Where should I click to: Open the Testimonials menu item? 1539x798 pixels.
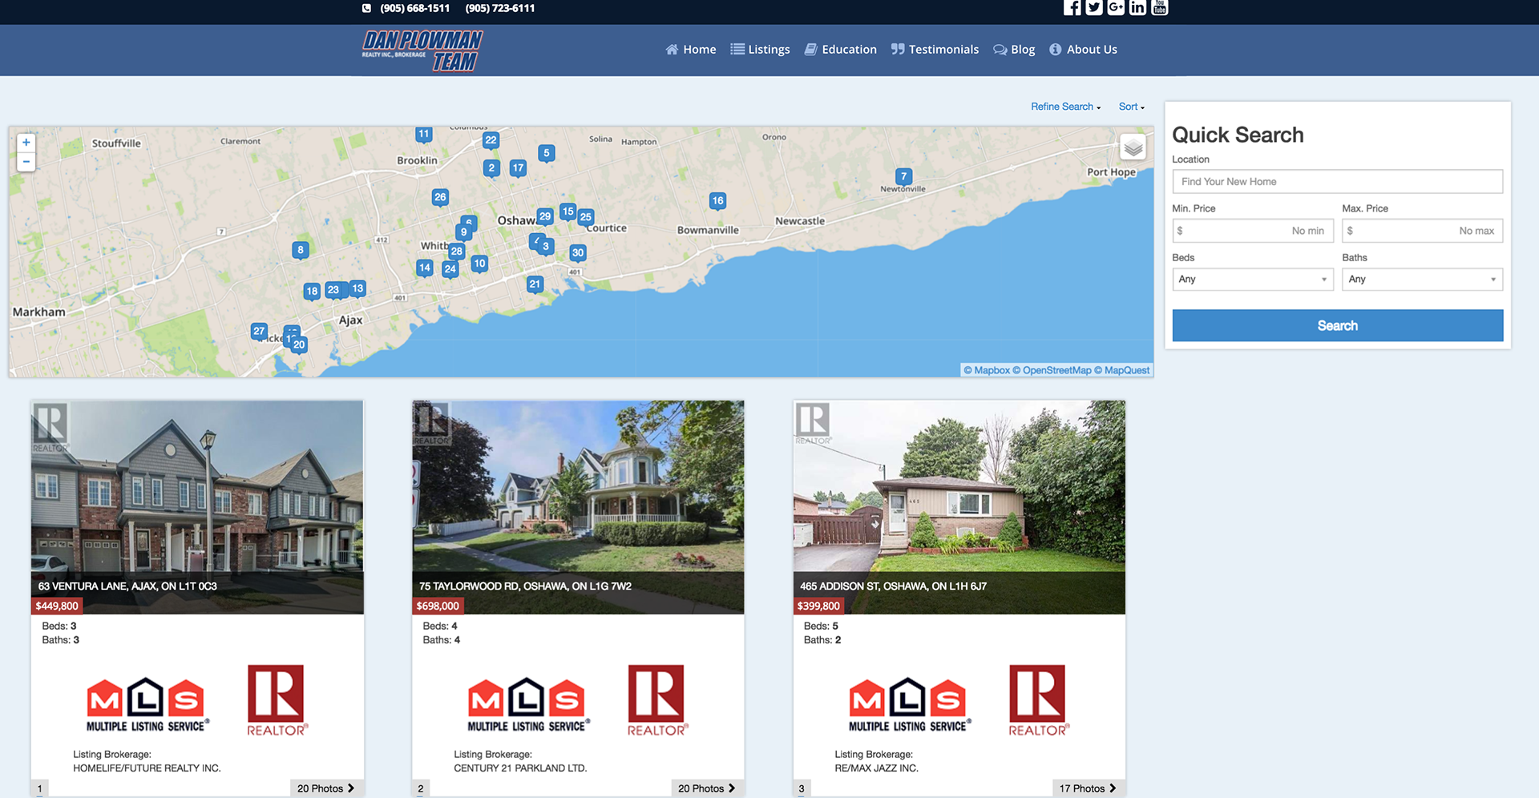point(935,50)
